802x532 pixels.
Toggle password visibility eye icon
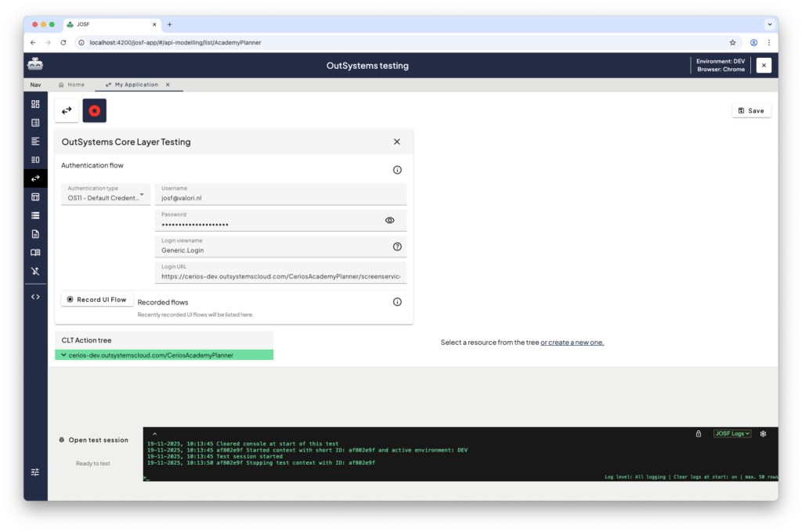pyautogui.click(x=390, y=221)
